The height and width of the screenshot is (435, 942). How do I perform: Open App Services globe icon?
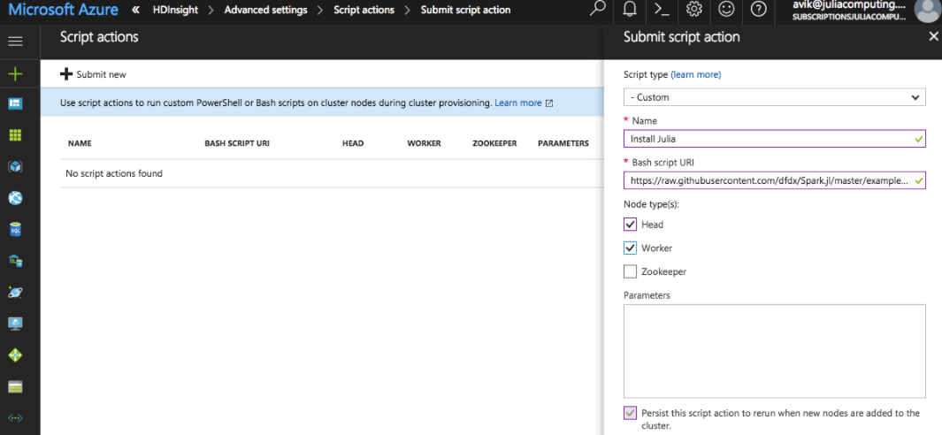pos(15,198)
